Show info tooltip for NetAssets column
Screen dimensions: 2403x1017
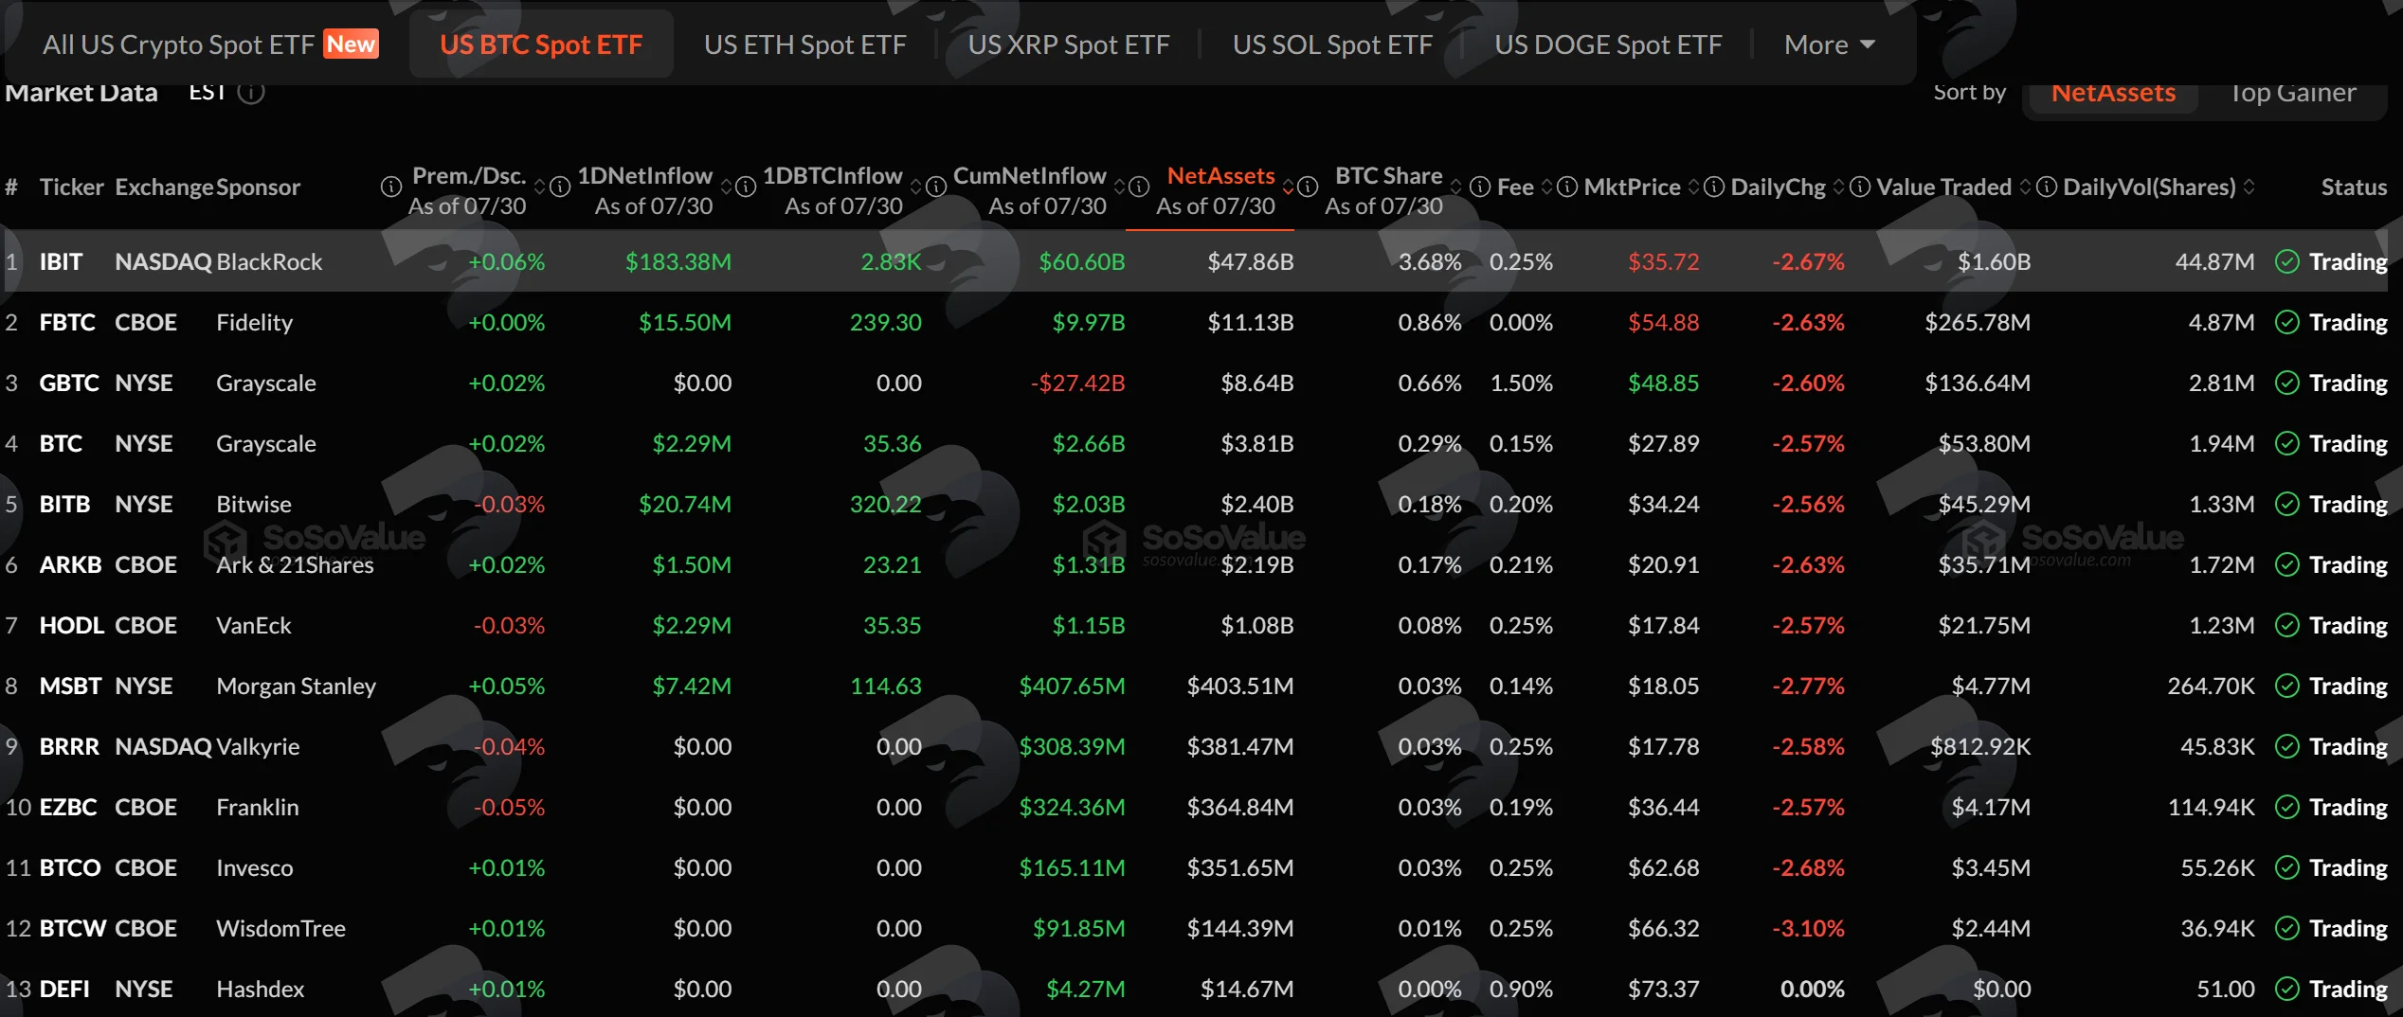(x=1139, y=187)
